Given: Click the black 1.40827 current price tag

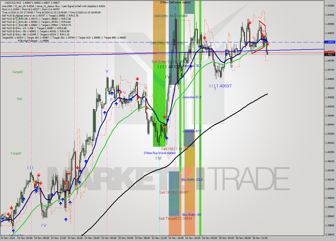Looking at the screenshot, I should 330,55.
